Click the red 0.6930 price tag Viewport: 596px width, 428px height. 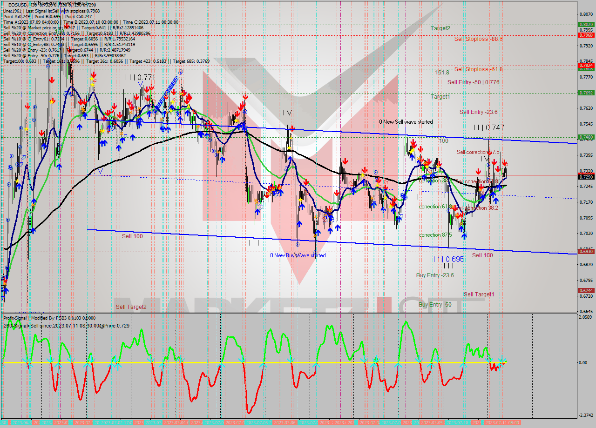[x=586, y=251]
